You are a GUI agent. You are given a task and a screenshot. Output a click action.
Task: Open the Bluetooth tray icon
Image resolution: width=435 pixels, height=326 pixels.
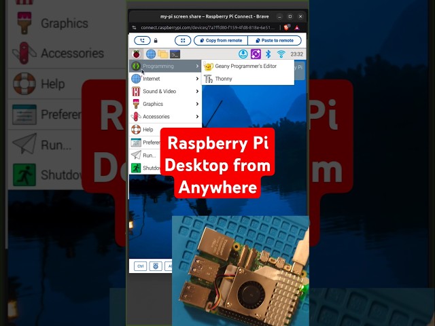(x=268, y=54)
